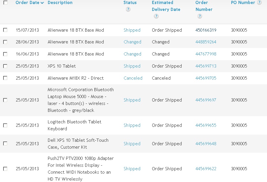Click the Order Date sort arrow
The height and width of the screenshot is (182, 267).
42,3
